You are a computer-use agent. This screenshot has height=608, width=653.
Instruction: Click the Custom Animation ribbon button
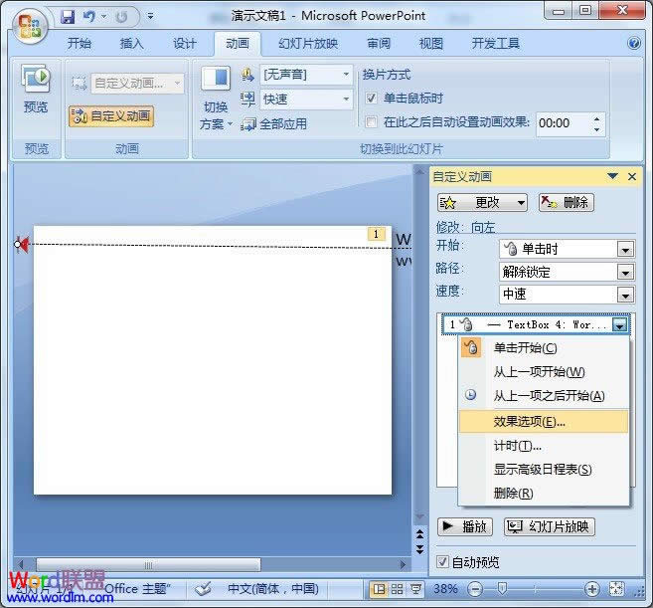111,116
